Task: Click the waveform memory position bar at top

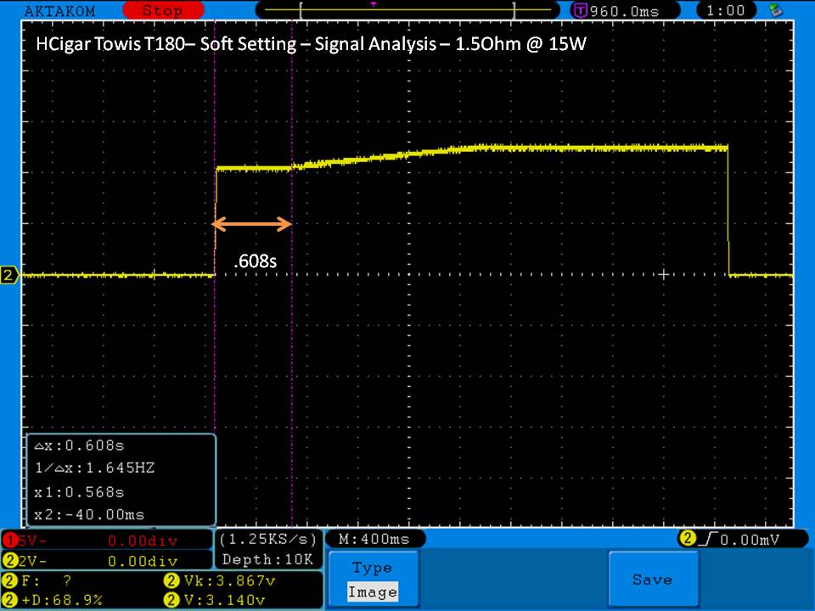Action: (407, 10)
